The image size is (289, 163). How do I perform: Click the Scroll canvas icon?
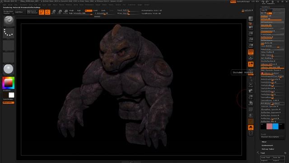pos(251,28)
